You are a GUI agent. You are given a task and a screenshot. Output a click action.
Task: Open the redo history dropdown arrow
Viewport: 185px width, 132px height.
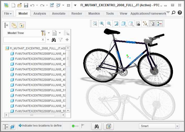click(47, 5)
